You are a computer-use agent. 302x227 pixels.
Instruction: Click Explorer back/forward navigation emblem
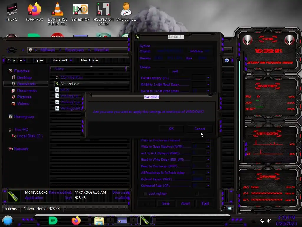(12, 50)
